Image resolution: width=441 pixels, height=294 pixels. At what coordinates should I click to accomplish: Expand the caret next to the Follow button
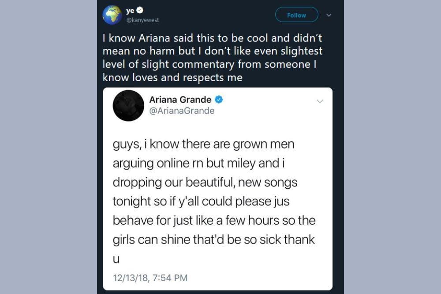329,15
